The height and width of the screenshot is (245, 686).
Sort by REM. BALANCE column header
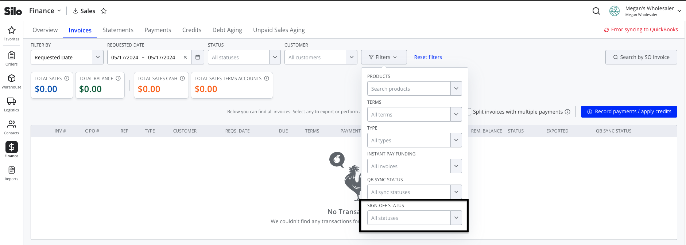[487, 131]
